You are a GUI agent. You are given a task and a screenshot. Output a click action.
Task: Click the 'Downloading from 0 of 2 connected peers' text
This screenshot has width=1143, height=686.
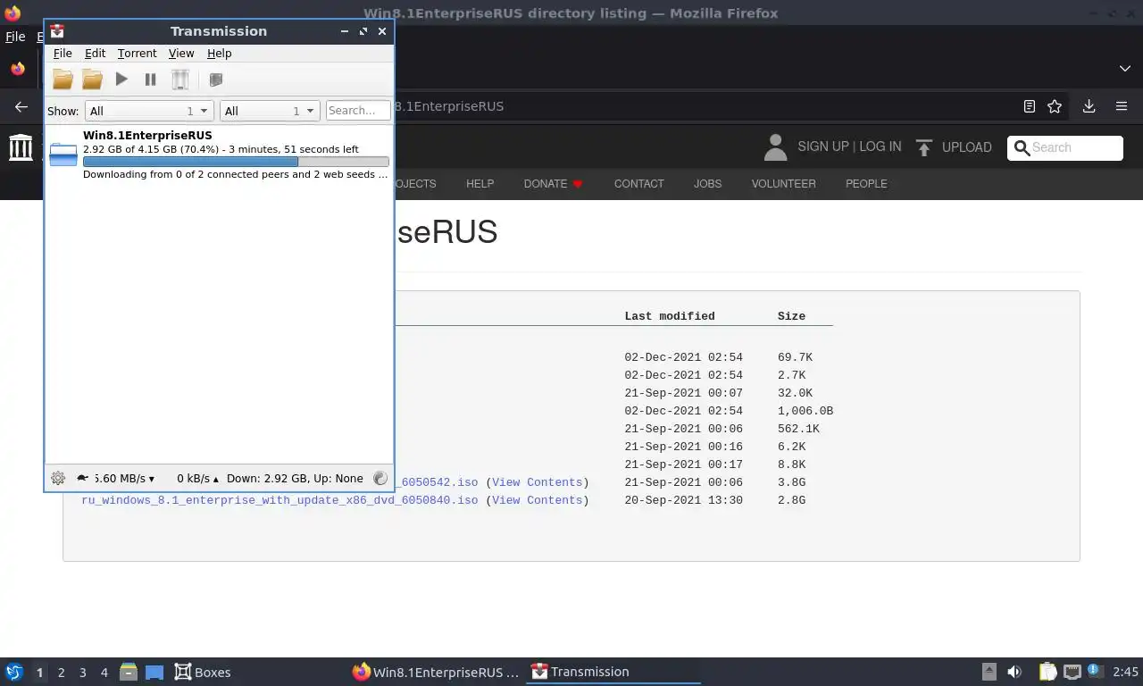236,174
